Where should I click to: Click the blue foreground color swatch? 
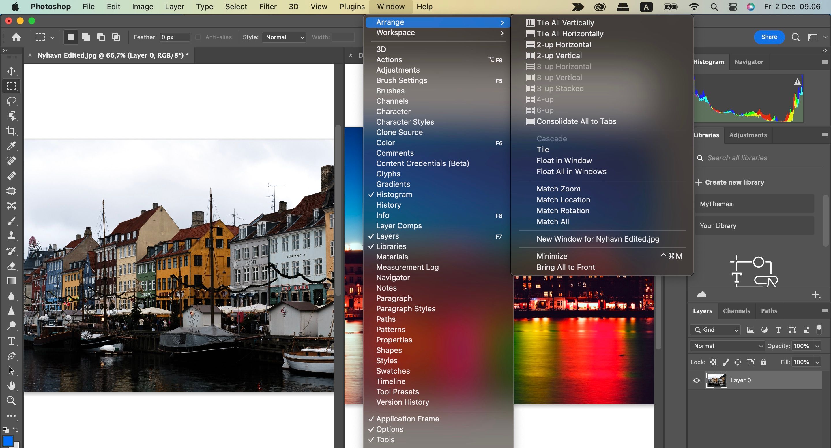click(8, 440)
